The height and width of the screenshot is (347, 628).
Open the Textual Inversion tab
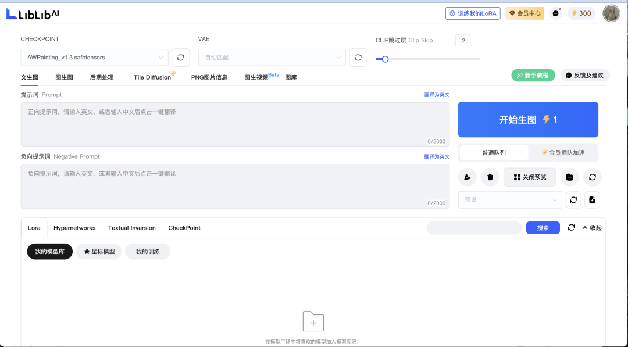[x=132, y=228]
